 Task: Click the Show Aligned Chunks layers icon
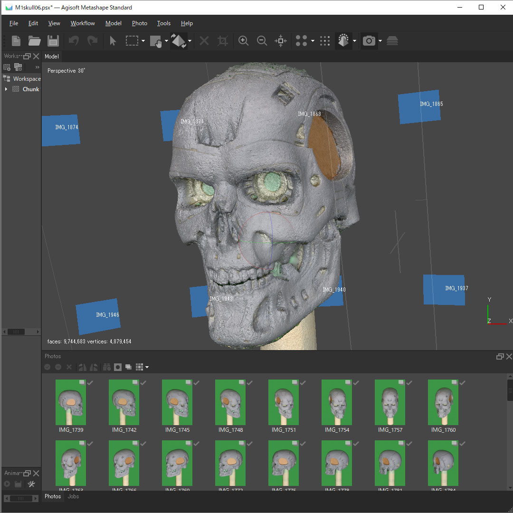392,41
